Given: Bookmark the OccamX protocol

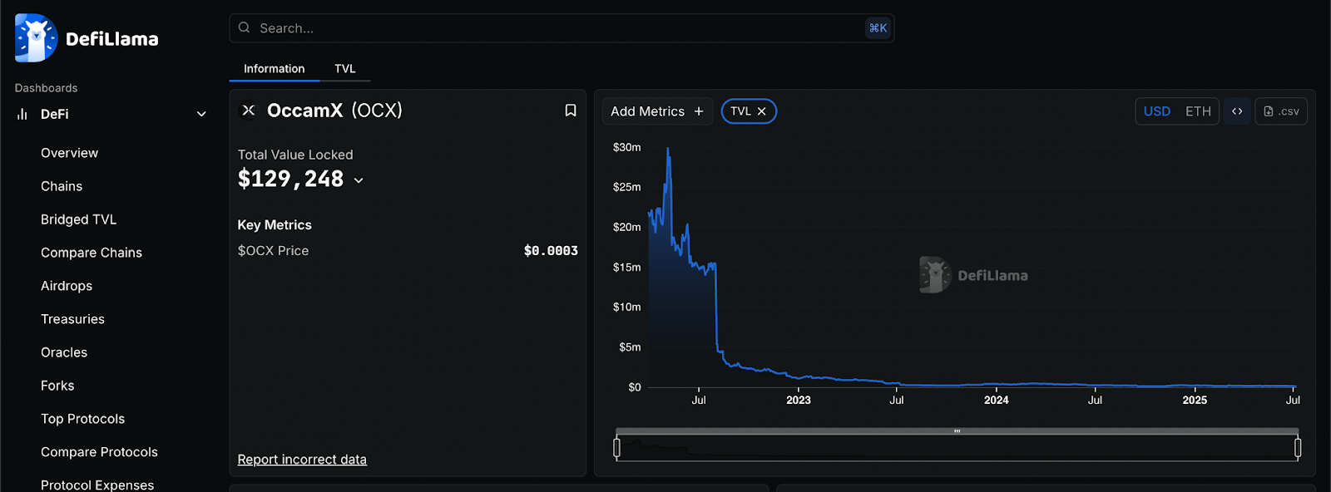Looking at the screenshot, I should click(571, 111).
